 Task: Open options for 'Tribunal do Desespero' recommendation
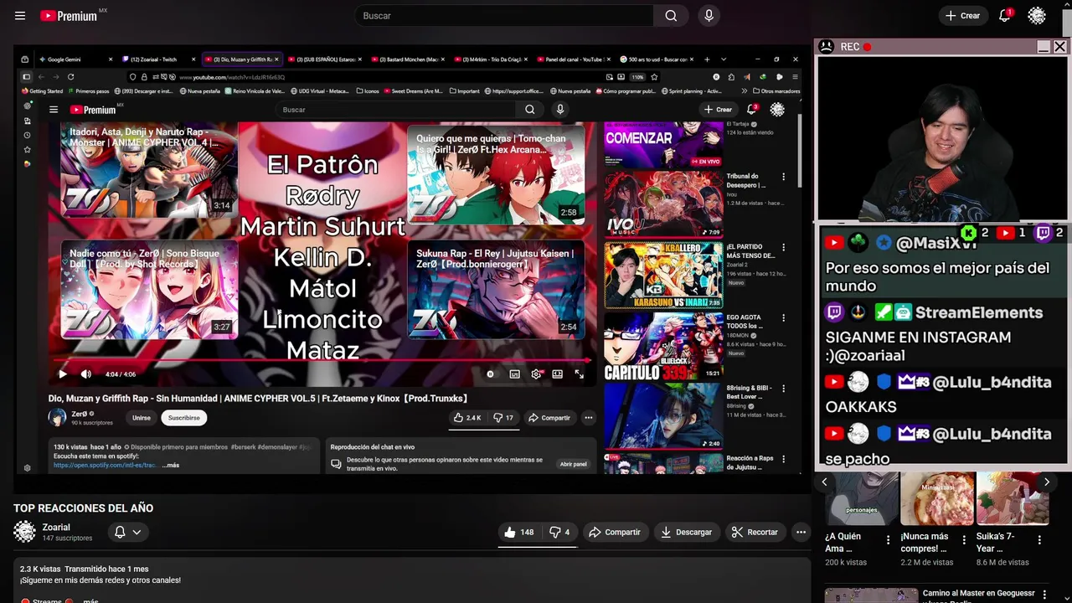784,177
